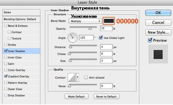Enable the Contour sub-option checkbox
The height and width of the screenshot is (105, 173).
click(x=9, y=32)
